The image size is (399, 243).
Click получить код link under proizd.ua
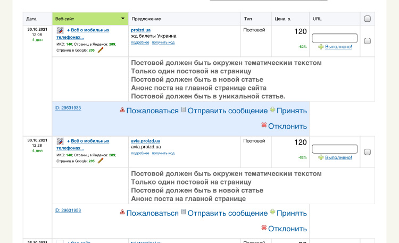point(163,42)
